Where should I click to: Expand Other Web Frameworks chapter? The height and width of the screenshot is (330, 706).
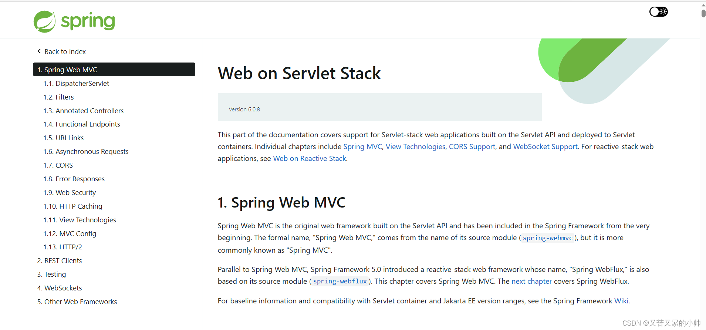[80, 302]
